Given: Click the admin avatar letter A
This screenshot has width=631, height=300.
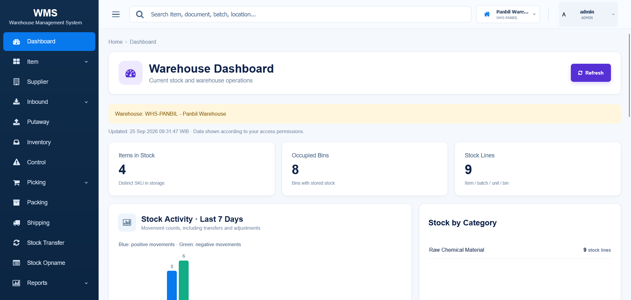Looking at the screenshot, I should pyautogui.click(x=564, y=14).
